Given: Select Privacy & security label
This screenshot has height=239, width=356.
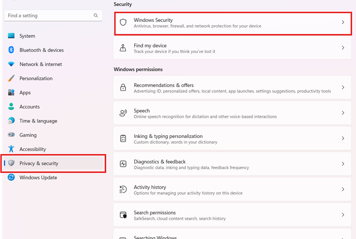Looking at the screenshot, I should (x=39, y=163).
